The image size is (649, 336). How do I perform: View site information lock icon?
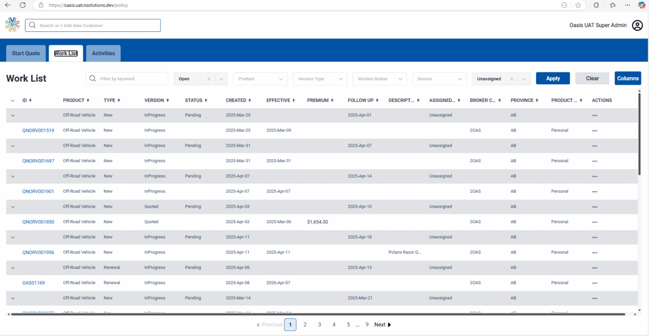41,5
